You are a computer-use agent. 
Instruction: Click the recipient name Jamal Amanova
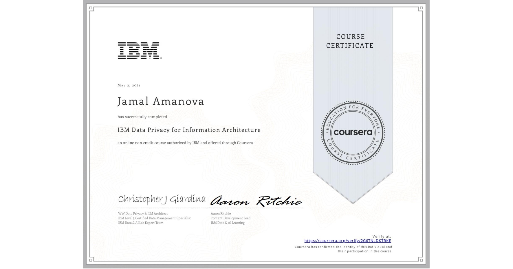click(161, 101)
